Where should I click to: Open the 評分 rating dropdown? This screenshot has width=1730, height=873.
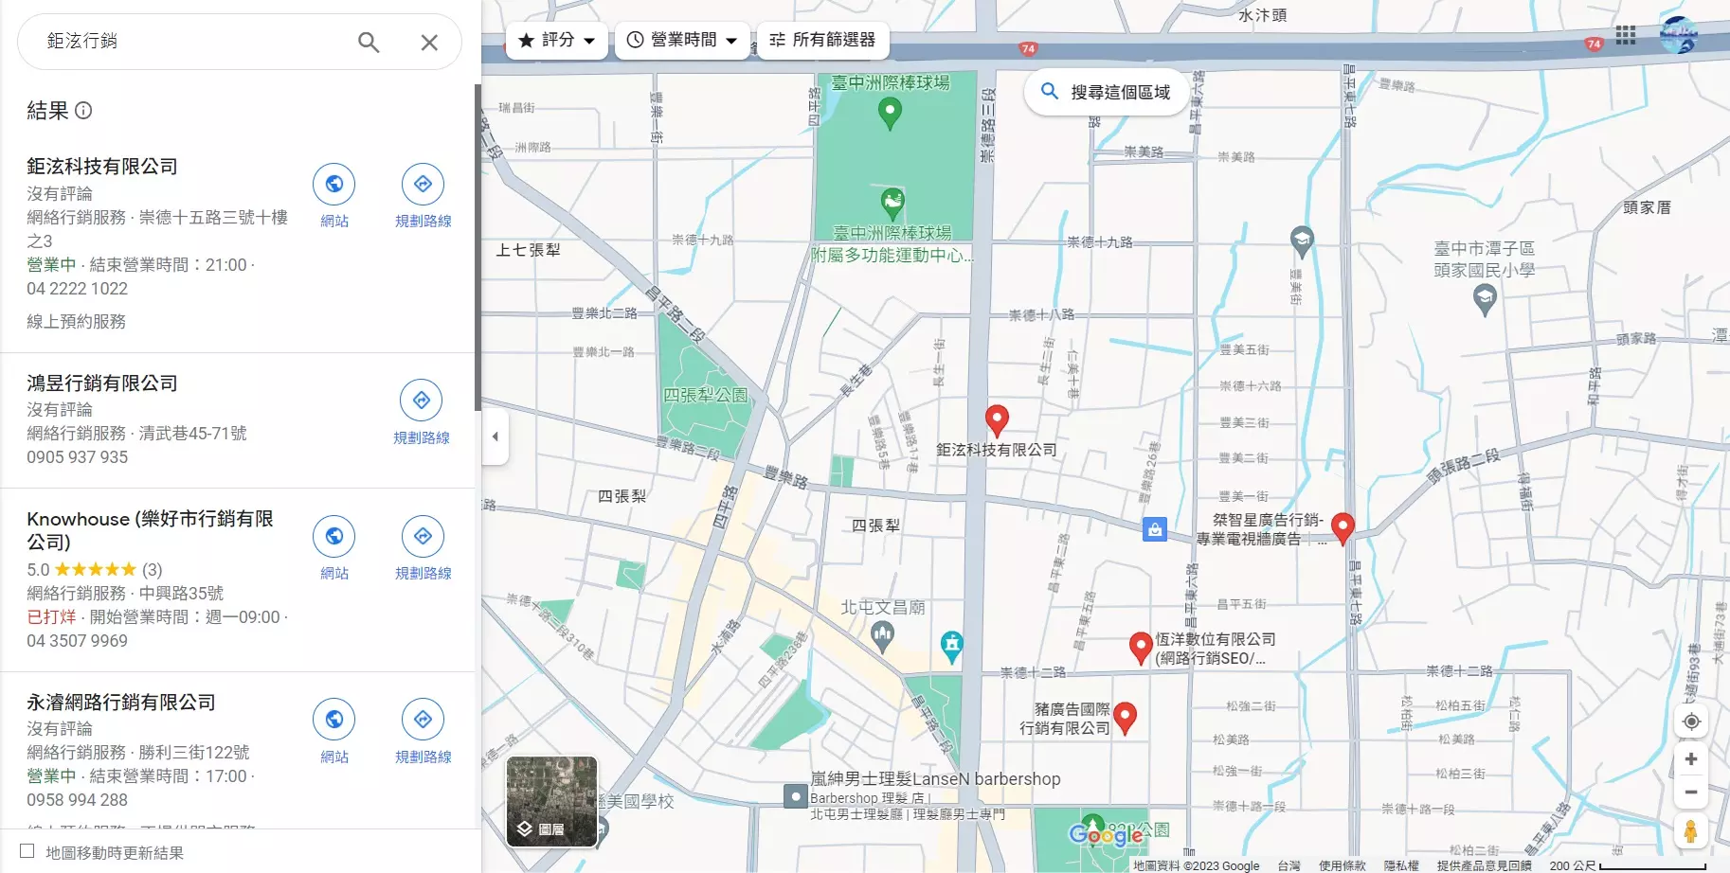tap(557, 40)
